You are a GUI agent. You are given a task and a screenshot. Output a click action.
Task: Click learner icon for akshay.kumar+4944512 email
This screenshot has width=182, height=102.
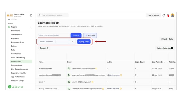(69, 89)
